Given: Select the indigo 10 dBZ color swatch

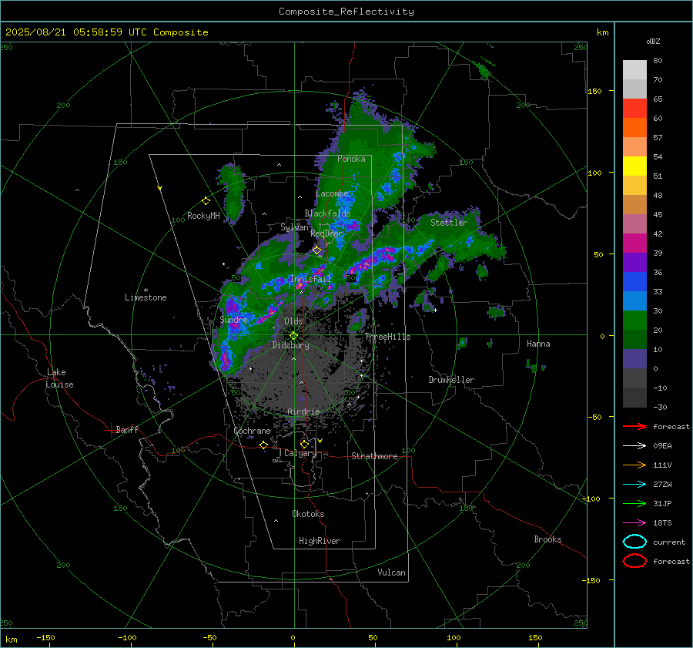Looking at the screenshot, I should [x=634, y=358].
